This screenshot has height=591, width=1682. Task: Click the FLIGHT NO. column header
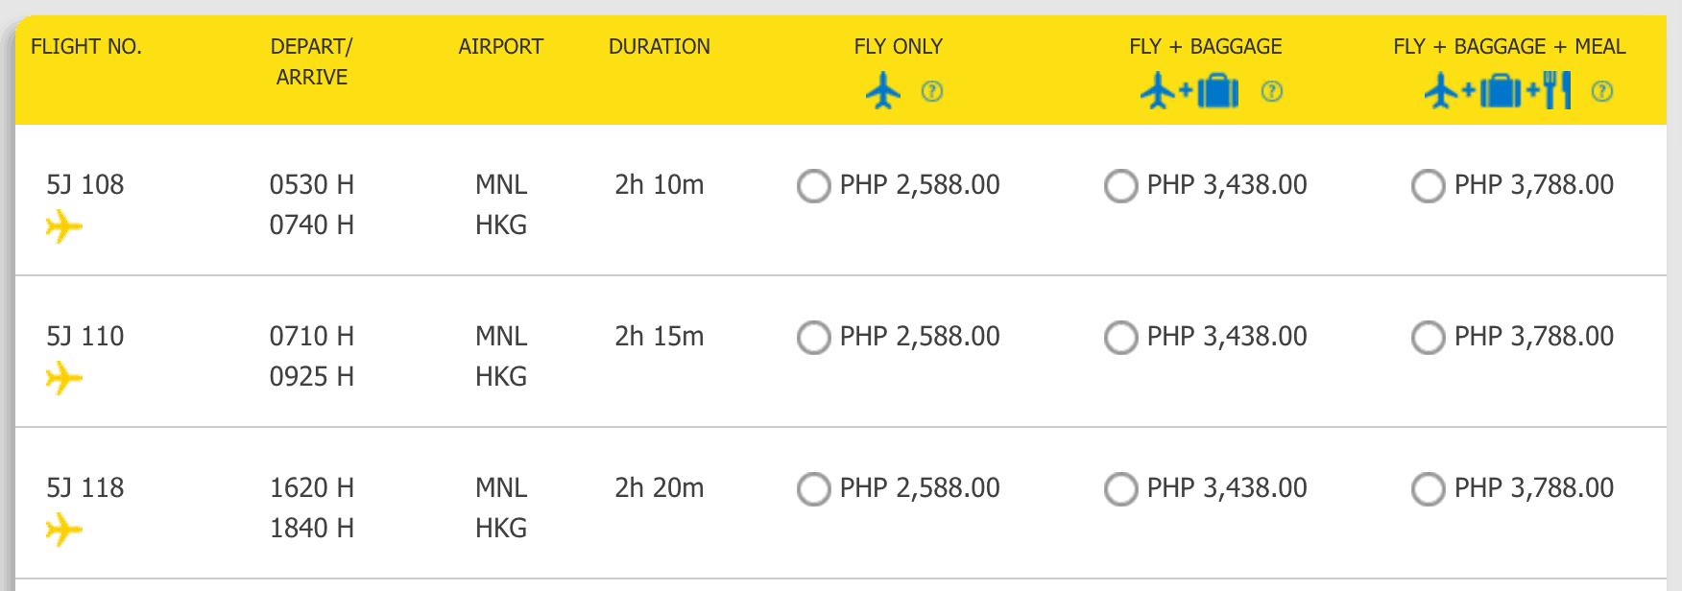coord(87,45)
